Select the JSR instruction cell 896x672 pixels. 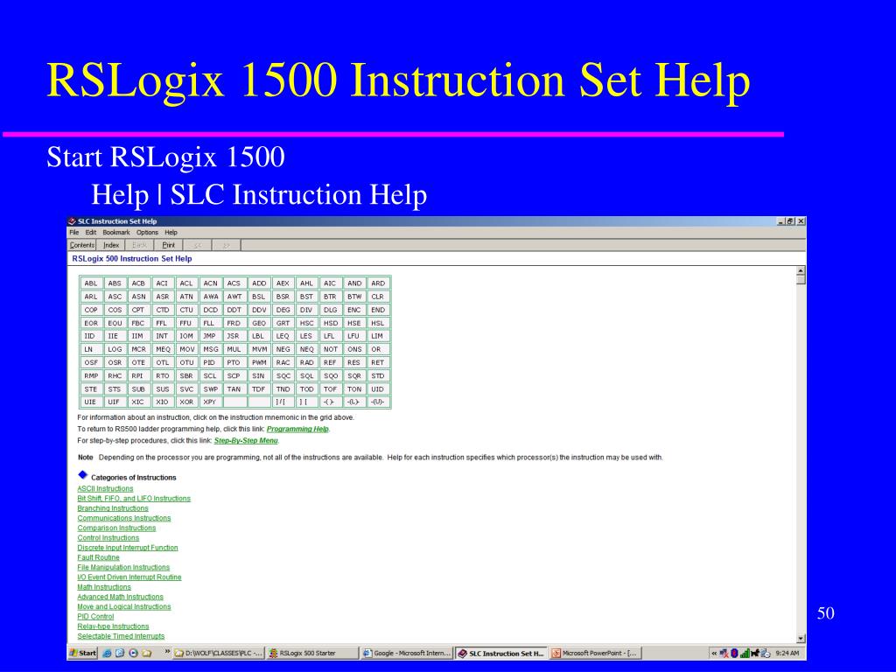tap(233, 336)
